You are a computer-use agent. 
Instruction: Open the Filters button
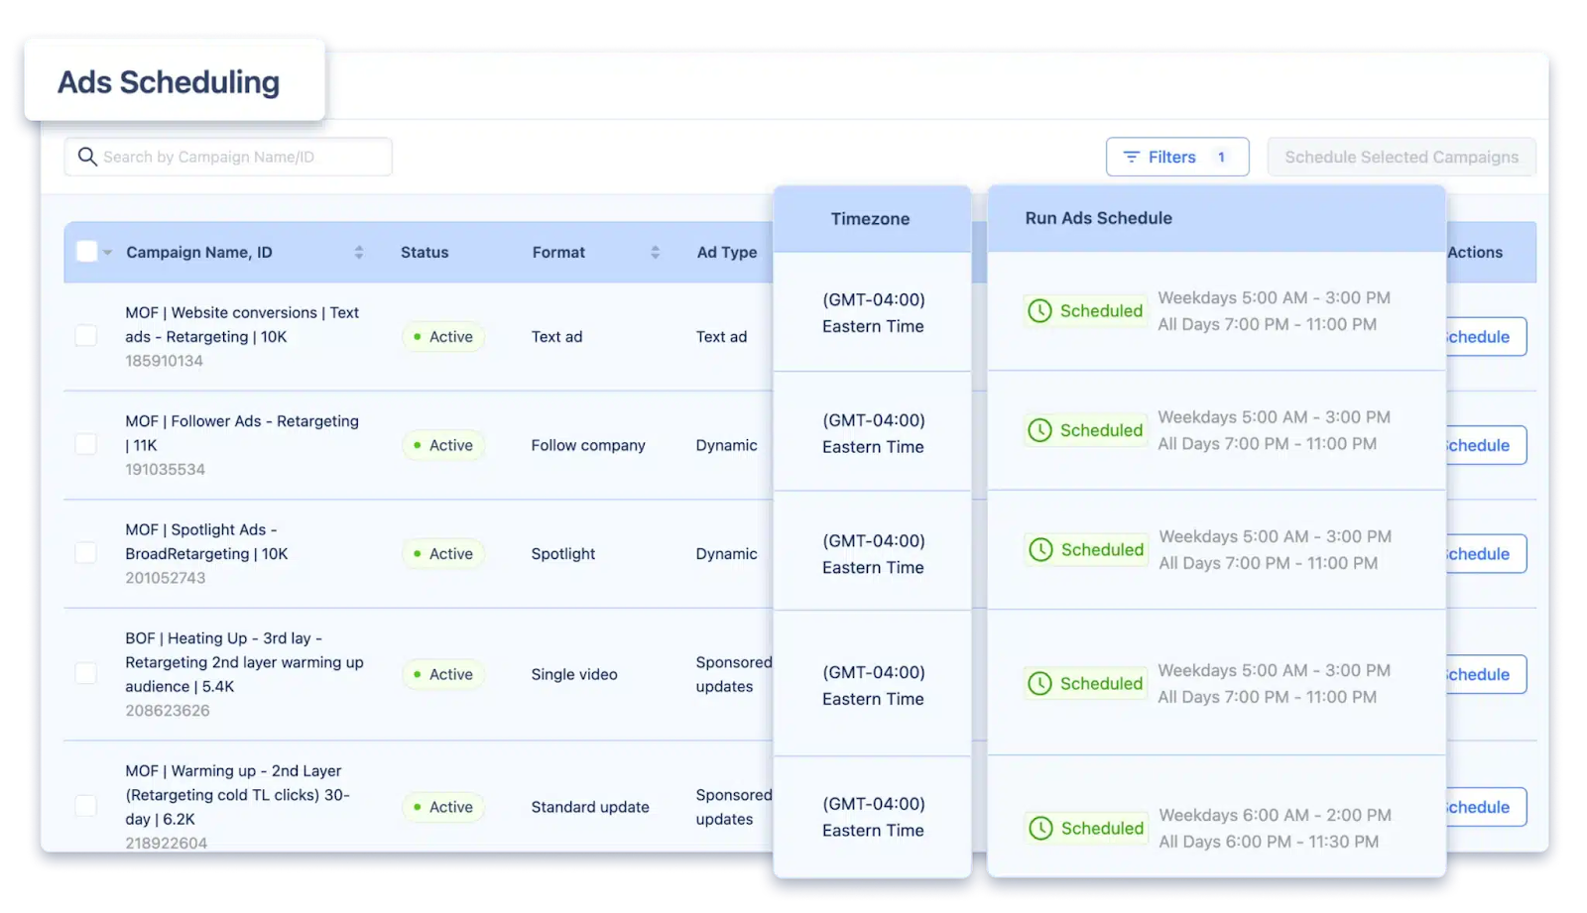click(x=1176, y=157)
